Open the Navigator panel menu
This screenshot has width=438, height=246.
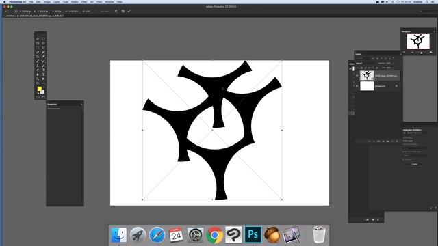[434, 31]
